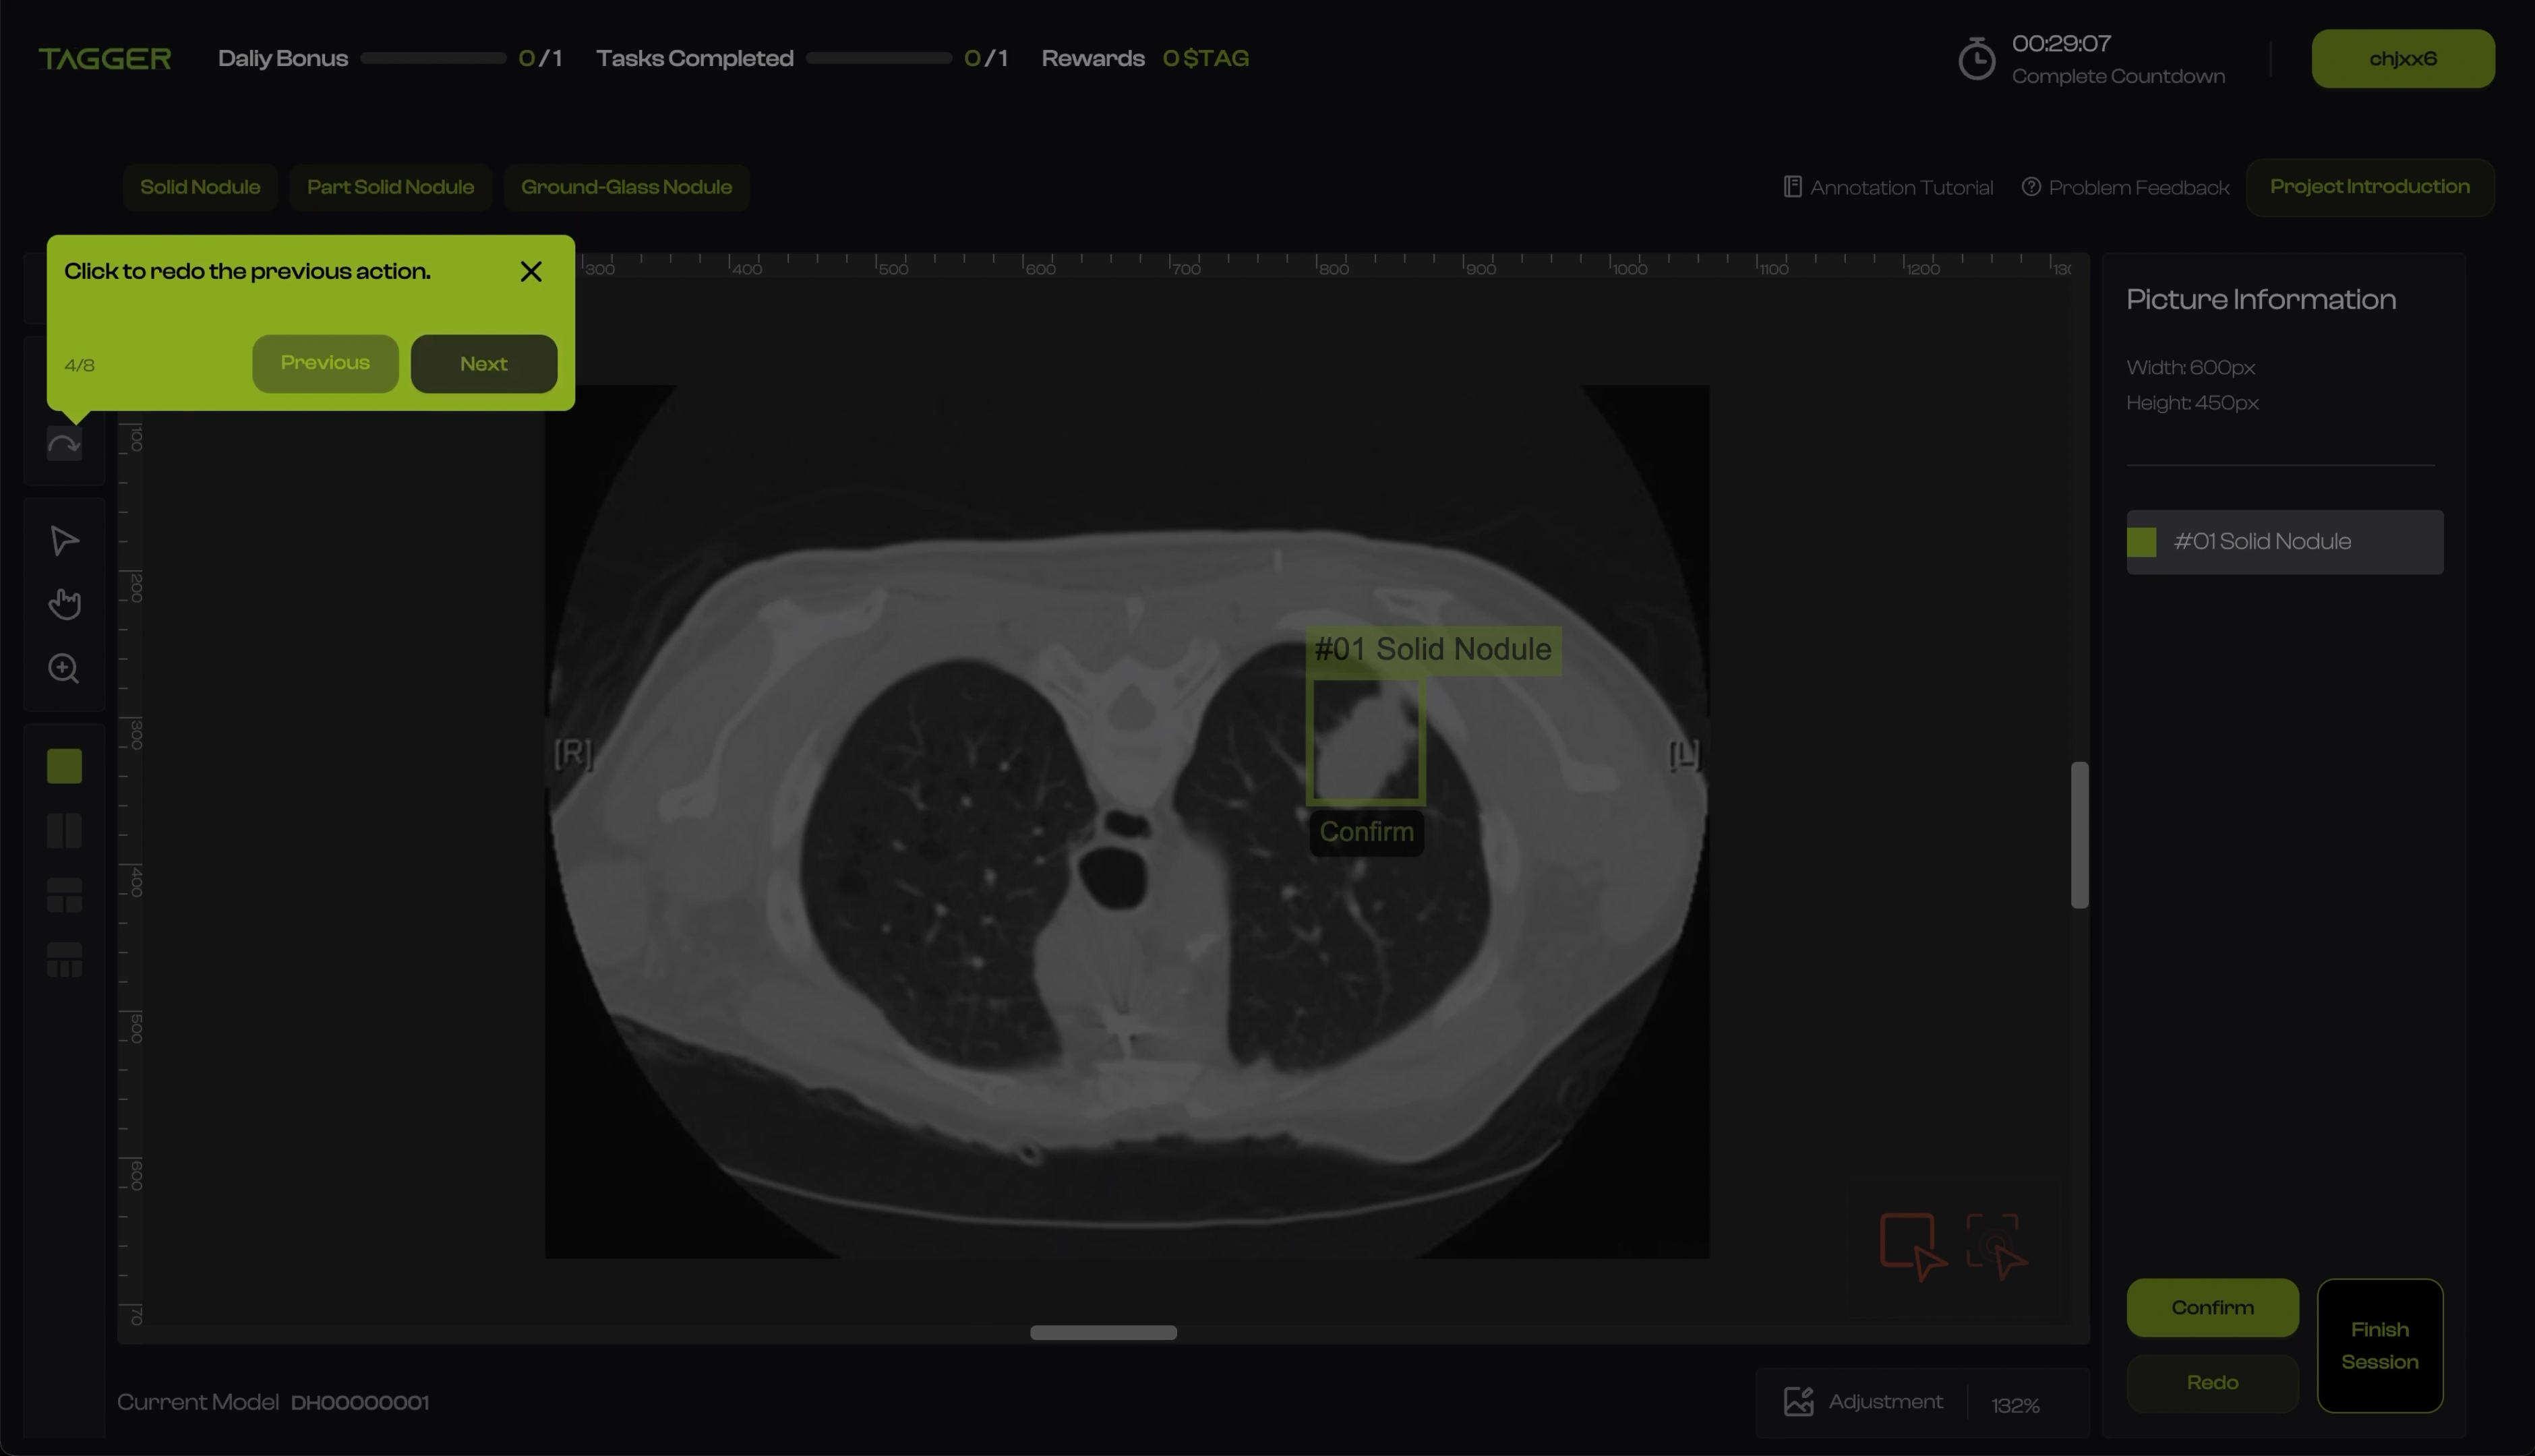The image size is (2535, 1456).
Task: Choose the Ground-Glass Nodule label
Action: pyautogui.click(x=626, y=187)
